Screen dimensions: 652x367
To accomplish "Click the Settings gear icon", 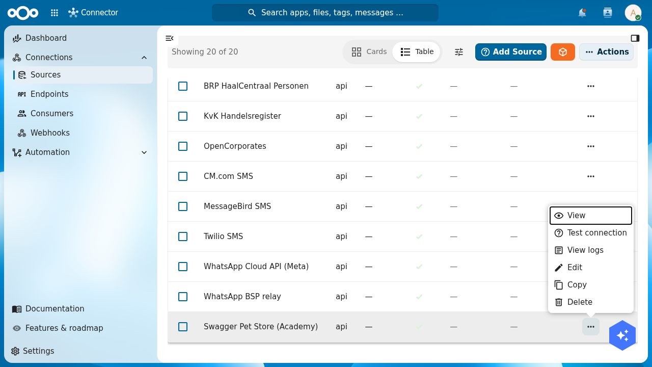I will coord(15,351).
